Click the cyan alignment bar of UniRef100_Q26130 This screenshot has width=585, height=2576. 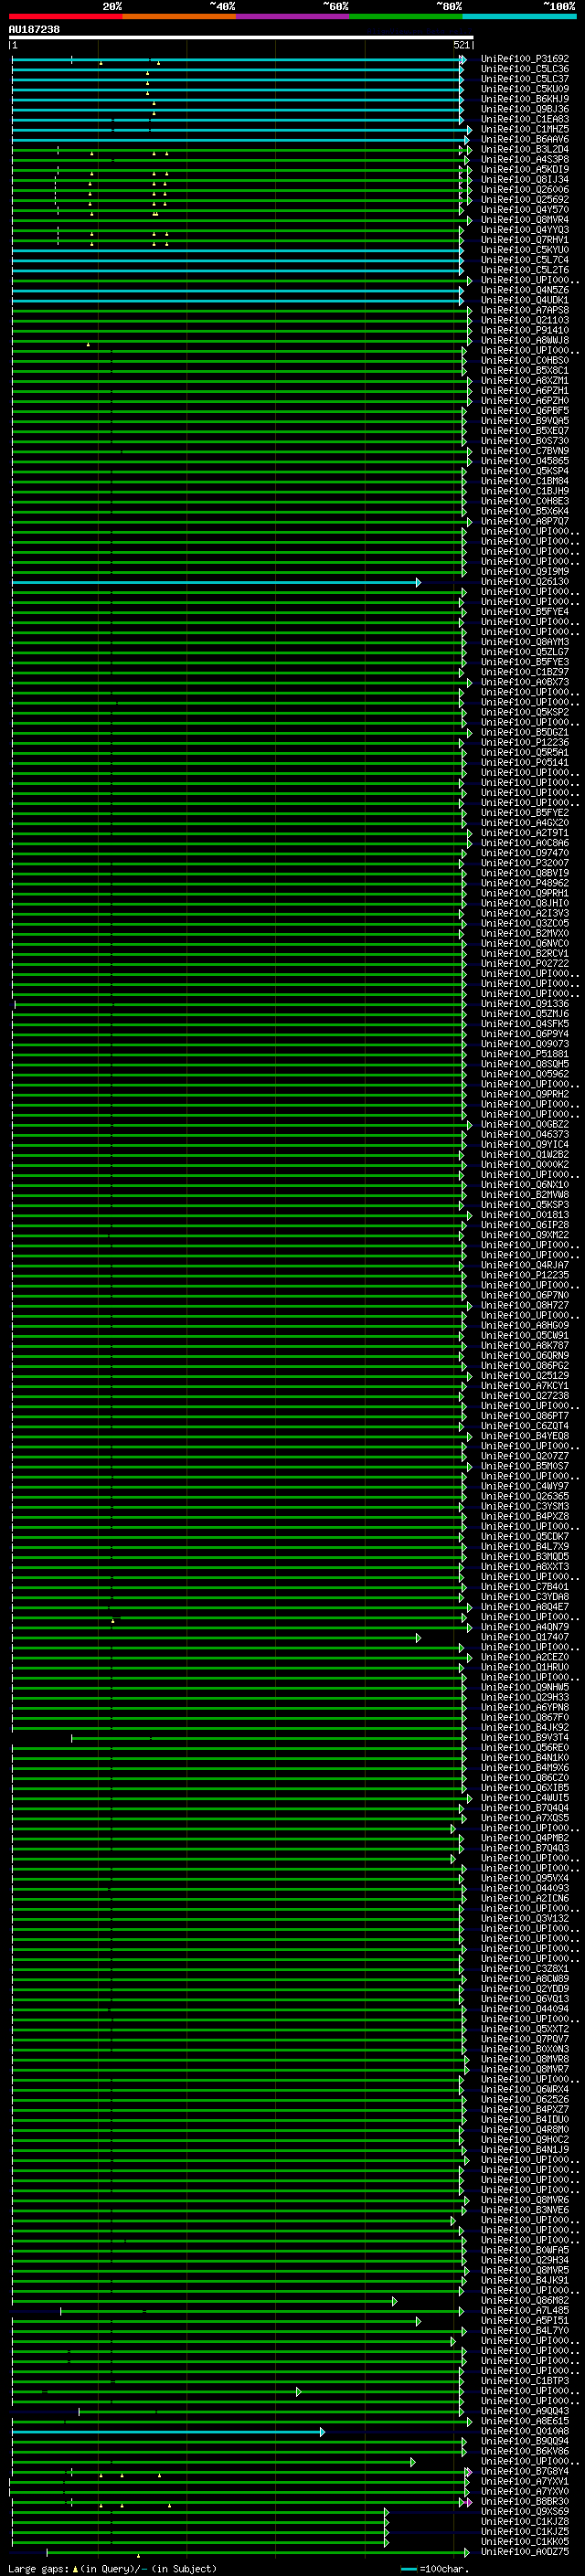tap(214, 582)
